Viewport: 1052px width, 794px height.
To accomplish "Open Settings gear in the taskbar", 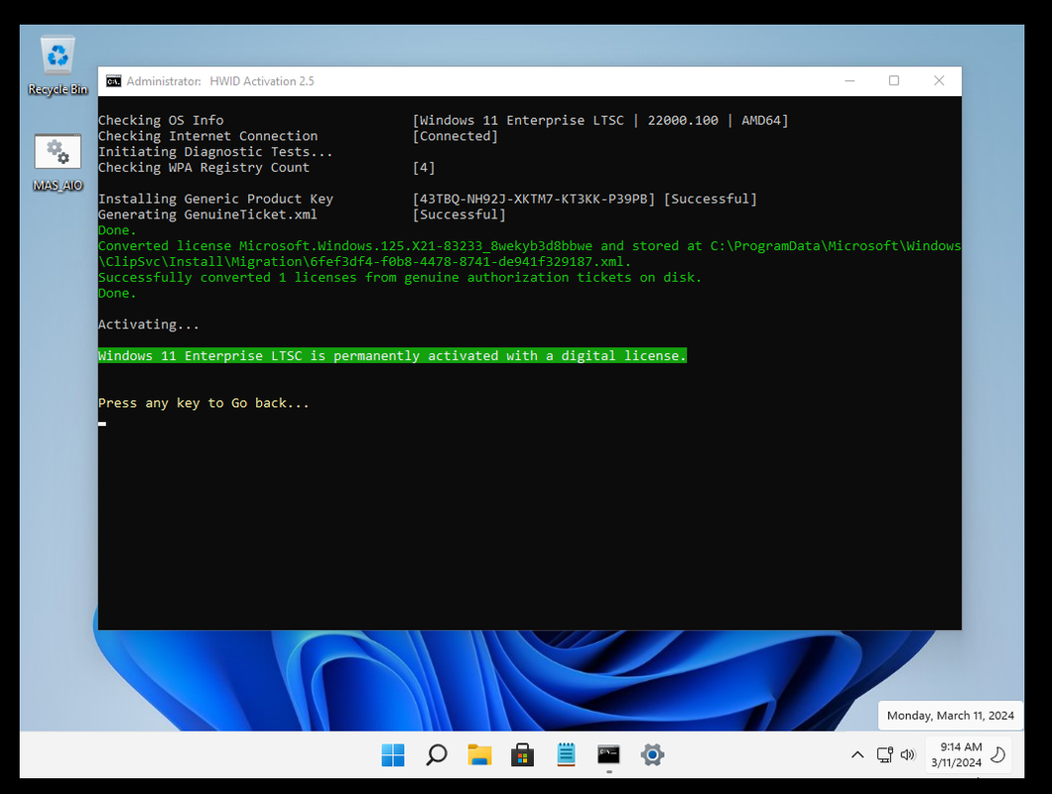I will point(652,755).
